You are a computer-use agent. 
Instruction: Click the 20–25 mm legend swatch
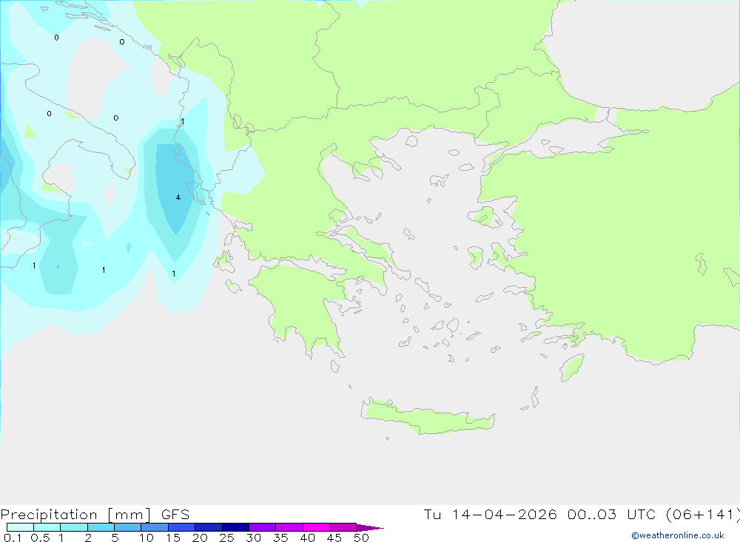[209, 527]
